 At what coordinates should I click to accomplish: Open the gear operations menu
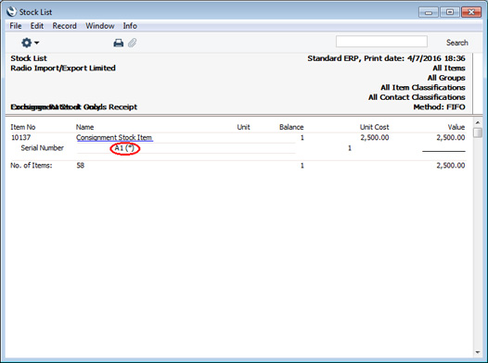30,43
